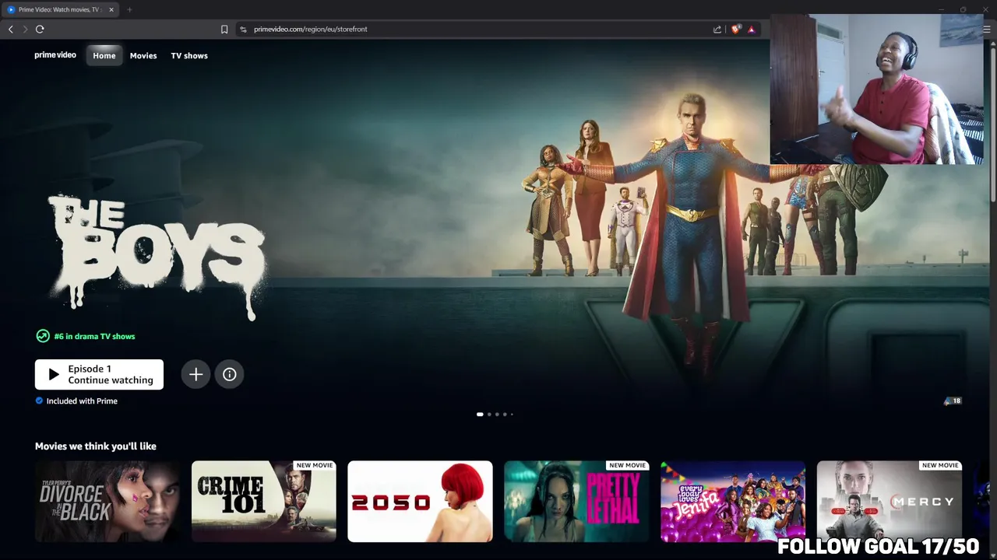Go back with the browser back arrow
Screen dimensions: 997x560
11,29
